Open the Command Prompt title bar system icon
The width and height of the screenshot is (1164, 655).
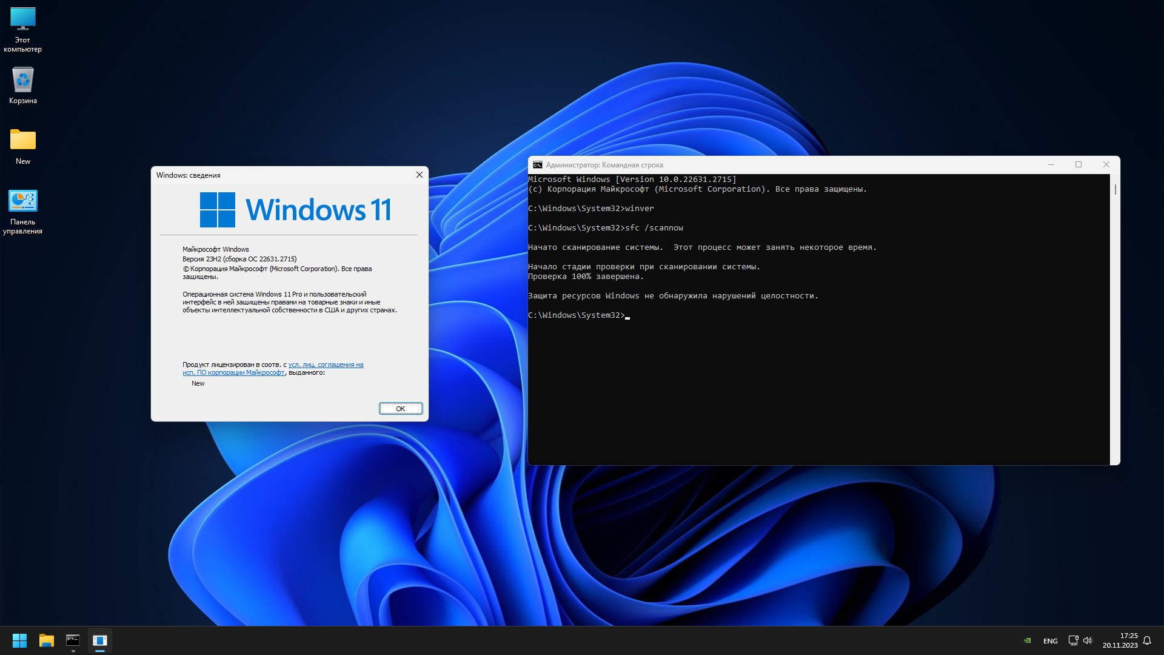tap(537, 165)
